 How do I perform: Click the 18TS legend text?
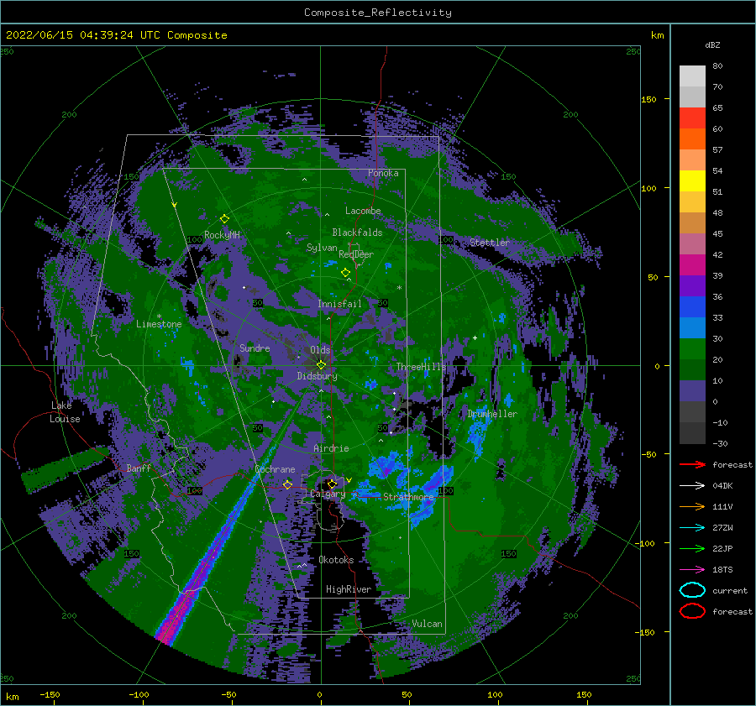tap(722, 570)
